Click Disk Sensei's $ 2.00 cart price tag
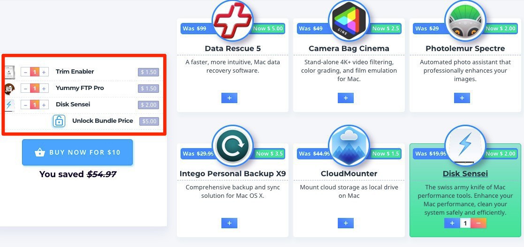The height and width of the screenshot is (247, 524). point(148,105)
